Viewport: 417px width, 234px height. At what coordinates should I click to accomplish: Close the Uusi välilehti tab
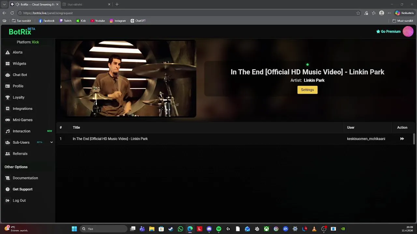pyautogui.click(x=109, y=5)
